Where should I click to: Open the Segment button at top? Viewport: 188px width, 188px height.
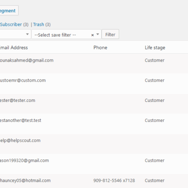pos(9,10)
